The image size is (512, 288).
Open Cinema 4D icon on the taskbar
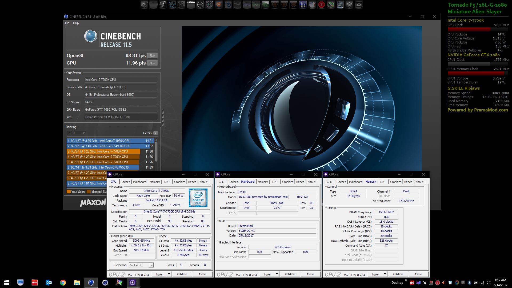point(105,283)
